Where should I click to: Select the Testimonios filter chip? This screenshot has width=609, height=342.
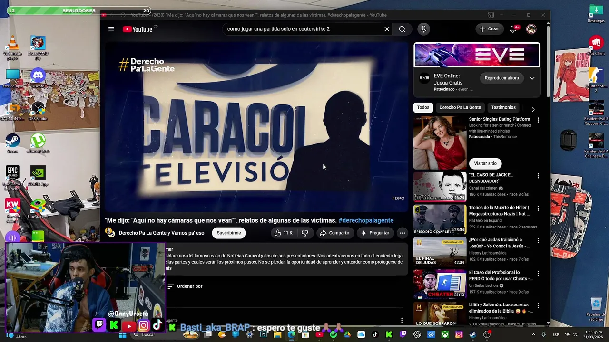tap(503, 107)
